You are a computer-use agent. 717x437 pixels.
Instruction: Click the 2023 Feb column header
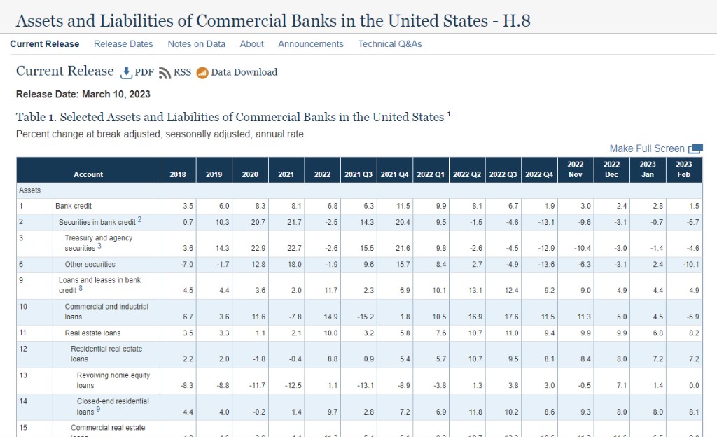(683, 169)
